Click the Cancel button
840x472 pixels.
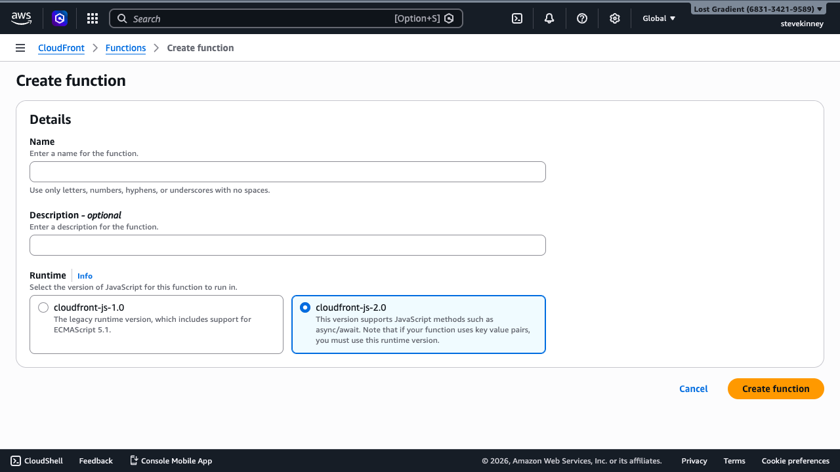pos(694,389)
